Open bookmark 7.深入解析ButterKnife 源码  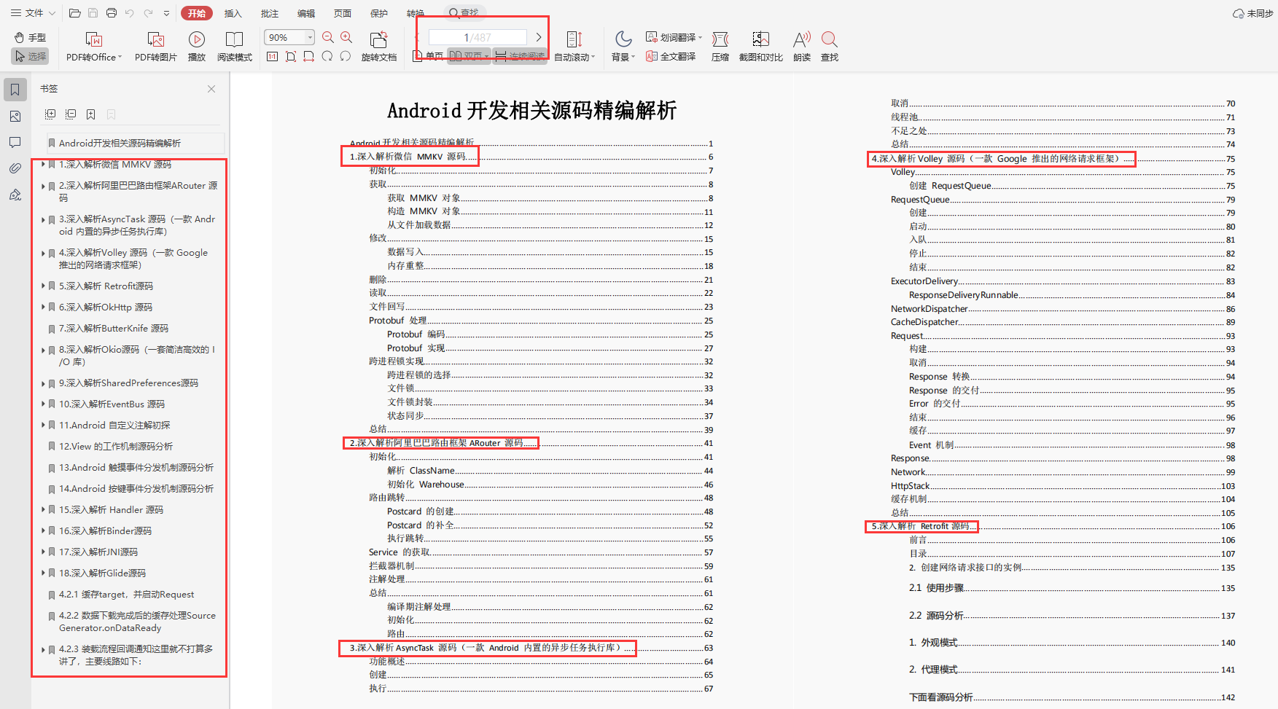click(114, 329)
